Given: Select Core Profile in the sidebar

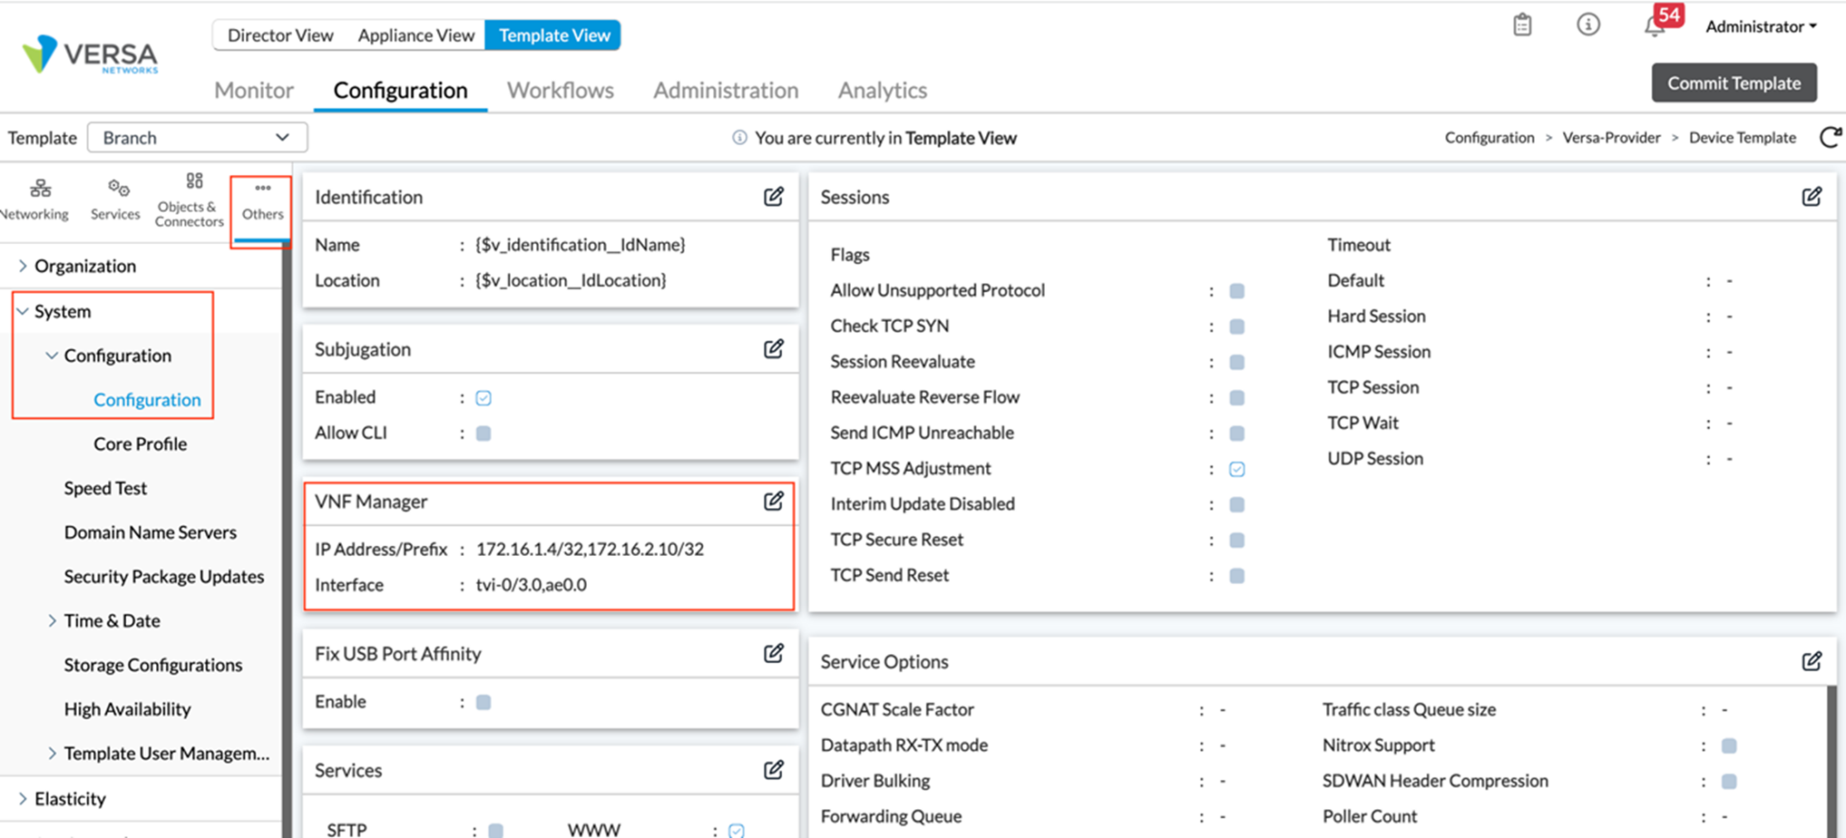Looking at the screenshot, I should point(140,443).
